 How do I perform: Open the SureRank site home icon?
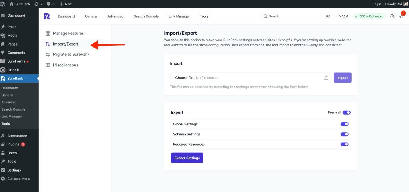pos(11,4)
